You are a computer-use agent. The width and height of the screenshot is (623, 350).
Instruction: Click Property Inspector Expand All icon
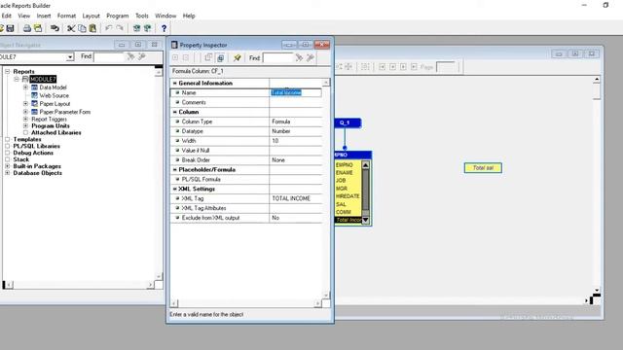[175, 58]
